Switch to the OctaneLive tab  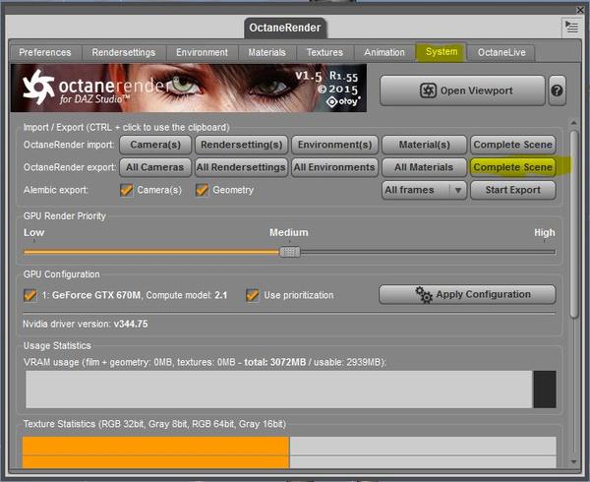pyautogui.click(x=501, y=52)
